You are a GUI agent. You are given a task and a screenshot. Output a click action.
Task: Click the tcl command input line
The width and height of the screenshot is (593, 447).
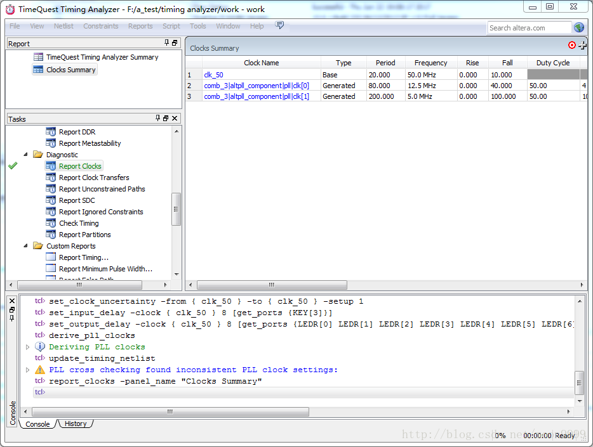click(x=303, y=392)
